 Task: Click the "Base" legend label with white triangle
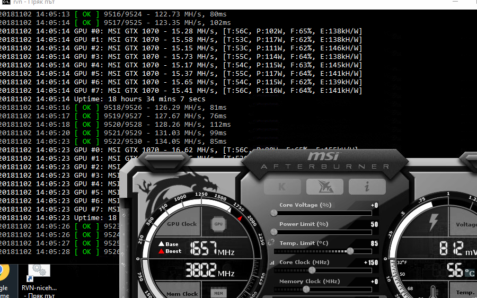[168, 244]
